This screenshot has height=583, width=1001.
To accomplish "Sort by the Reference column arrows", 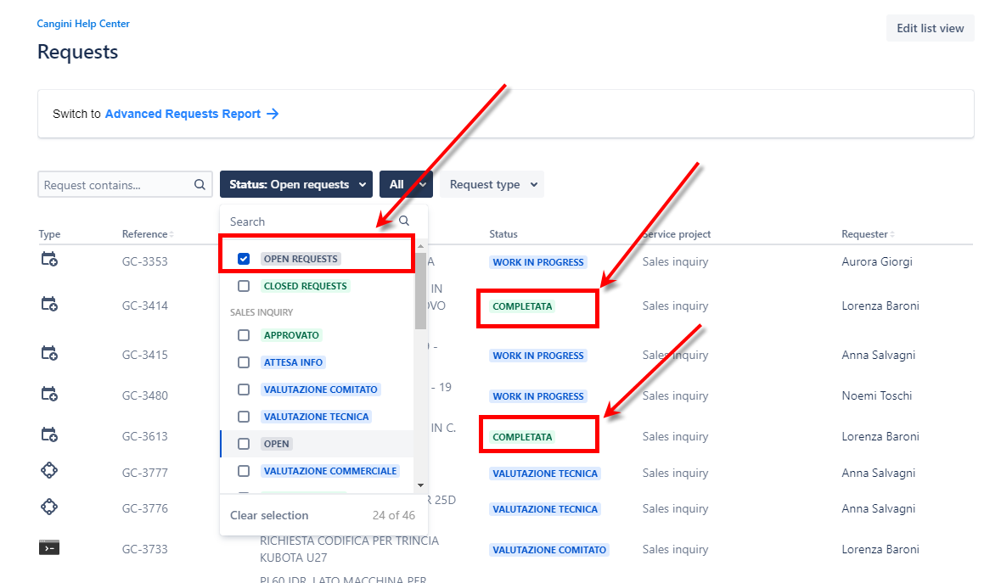I will pyautogui.click(x=172, y=235).
